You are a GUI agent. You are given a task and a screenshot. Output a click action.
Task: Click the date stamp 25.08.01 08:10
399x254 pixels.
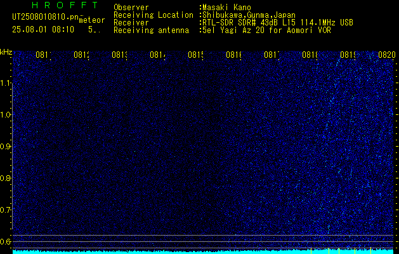click(43, 30)
